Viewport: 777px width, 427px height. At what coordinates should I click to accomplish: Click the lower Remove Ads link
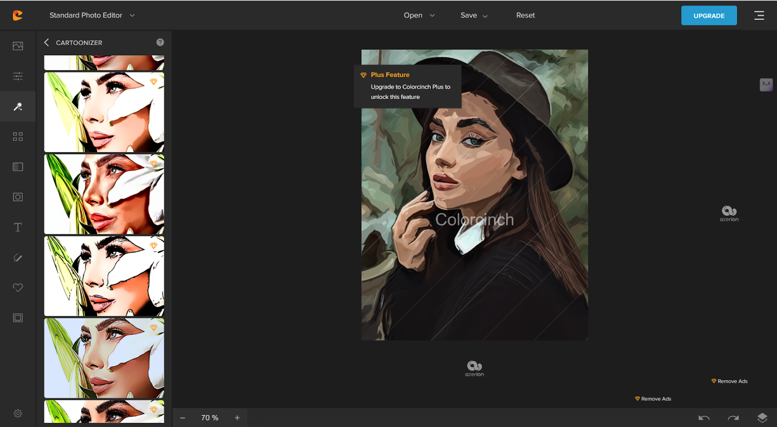[x=653, y=399]
